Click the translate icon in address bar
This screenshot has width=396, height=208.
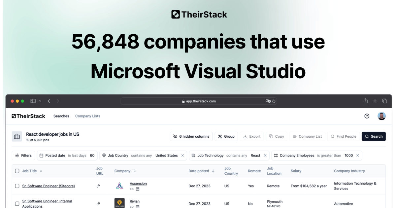[x=268, y=101]
